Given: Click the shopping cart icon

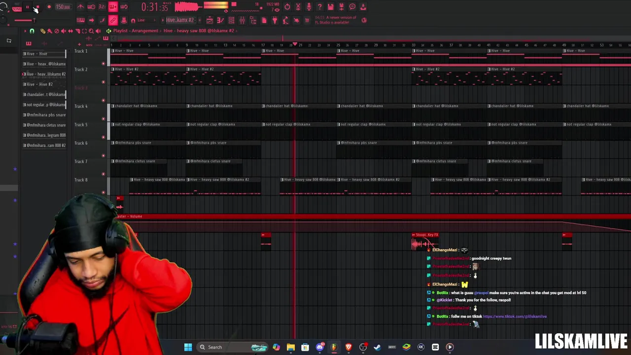Looking at the screenshot, I should [x=307, y=20].
